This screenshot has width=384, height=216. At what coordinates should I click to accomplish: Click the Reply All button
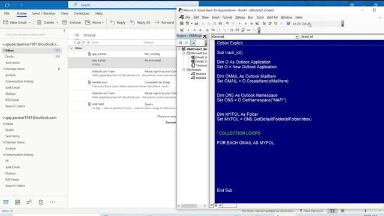pos(140,23)
